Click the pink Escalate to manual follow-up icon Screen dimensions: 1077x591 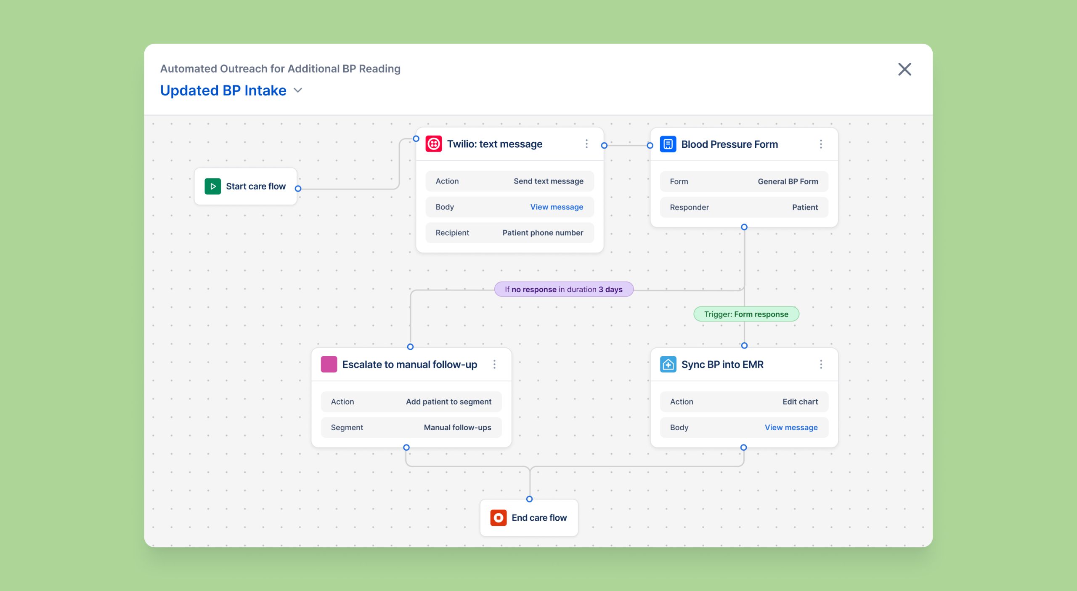(x=329, y=365)
